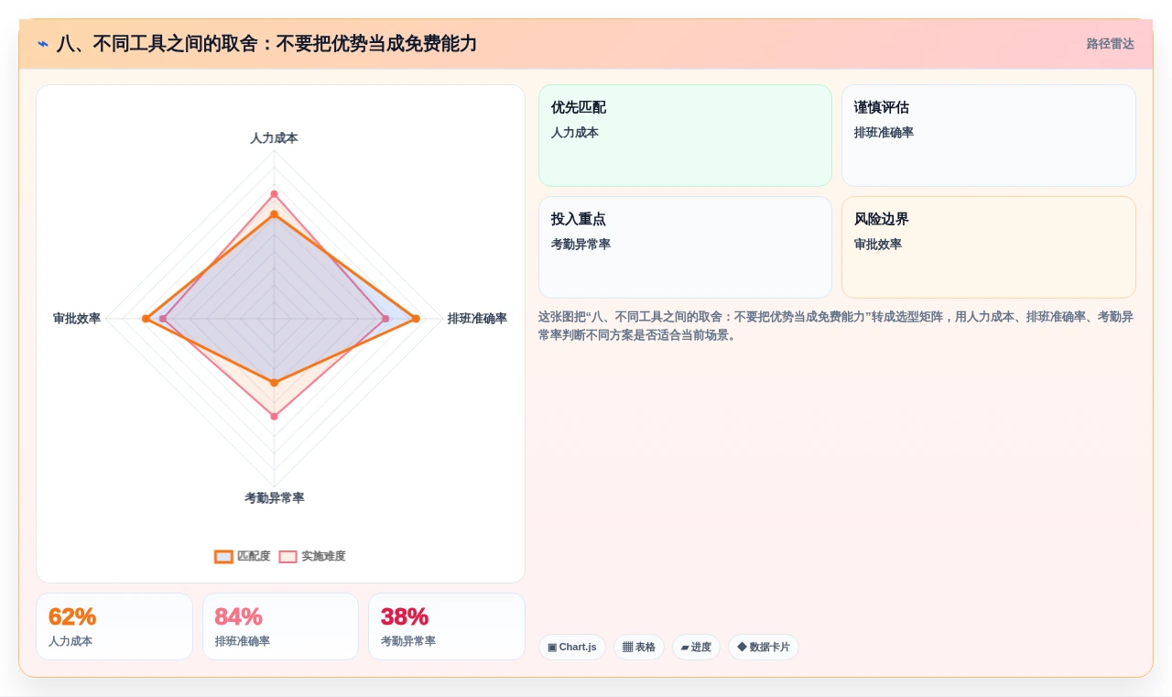Select the 进度 tag chip
Image resolution: width=1172 pixels, height=697 pixels.
(x=696, y=647)
